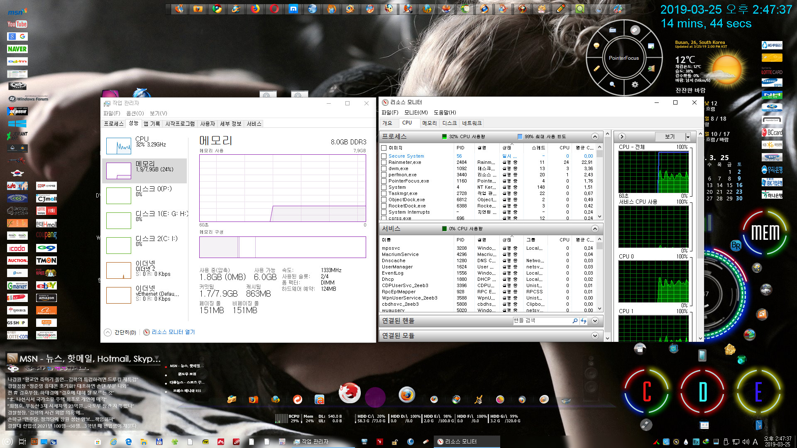Image resolution: width=797 pixels, height=448 pixels.
Task: Click the large Firefox icon in bottom dock
Action: click(x=407, y=394)
